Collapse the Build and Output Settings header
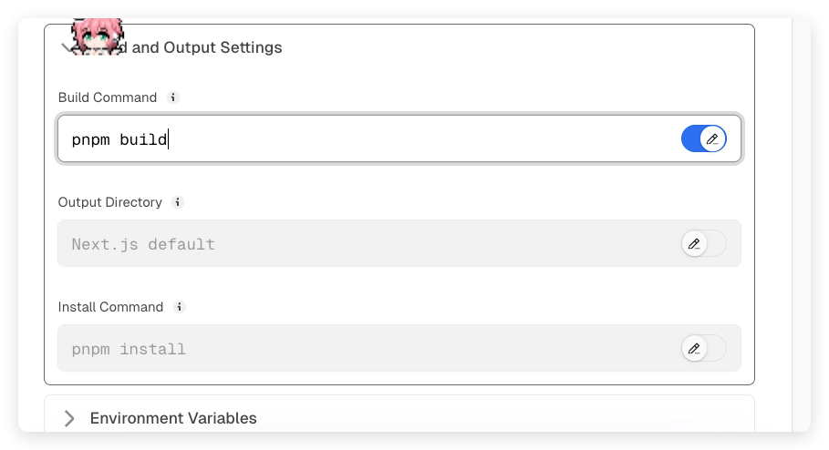 pos(206,47)
